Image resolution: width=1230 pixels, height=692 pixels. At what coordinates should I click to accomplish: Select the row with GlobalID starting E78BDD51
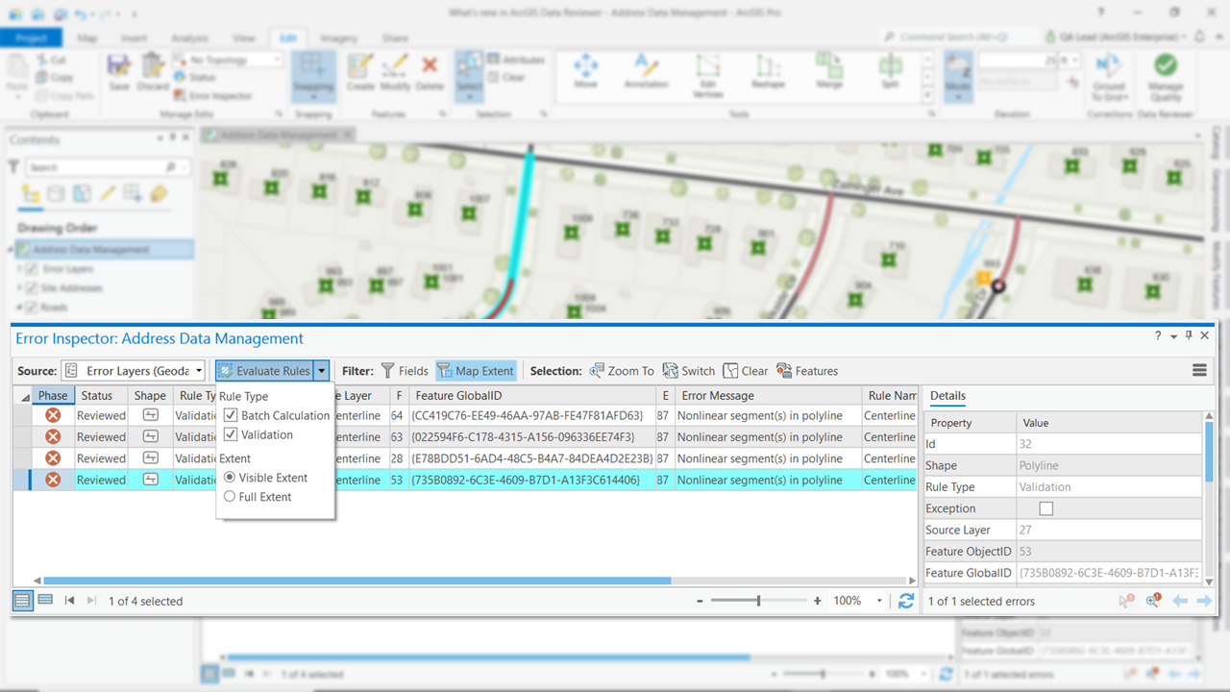pyautogui.click(x=466, y=458)
